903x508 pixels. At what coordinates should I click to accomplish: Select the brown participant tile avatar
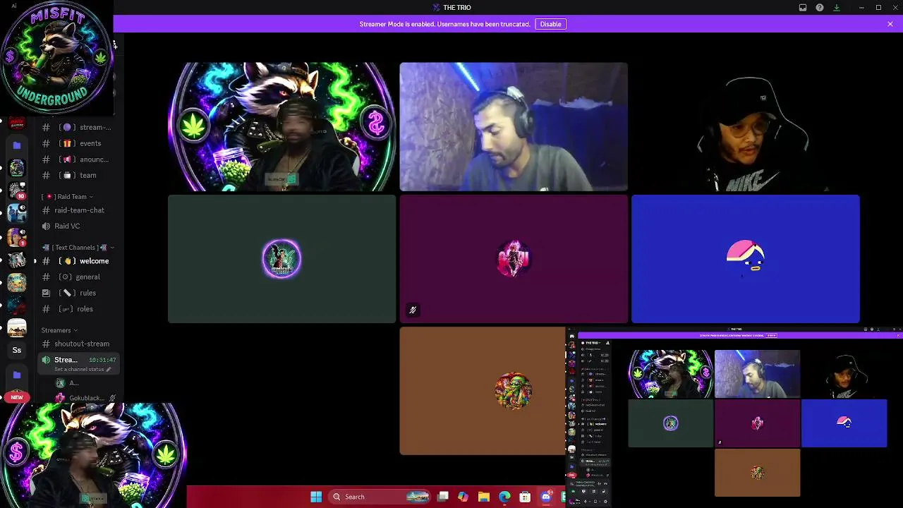(x=514, y=391)
